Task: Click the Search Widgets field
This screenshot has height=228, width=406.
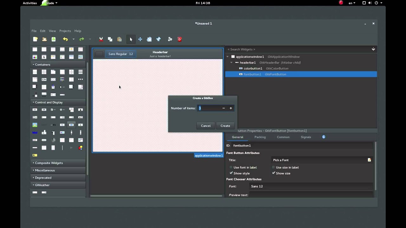Action: [298, 49]
